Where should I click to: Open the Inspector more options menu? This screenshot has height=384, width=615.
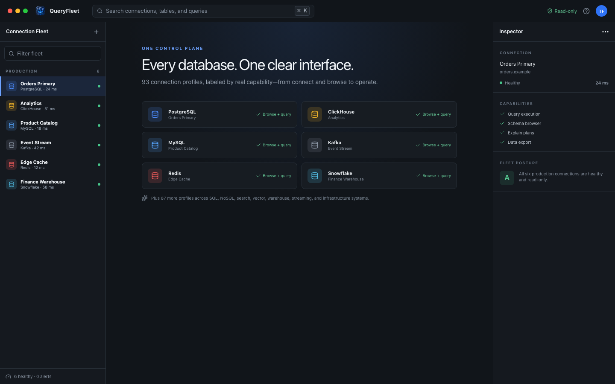[605, 32]
